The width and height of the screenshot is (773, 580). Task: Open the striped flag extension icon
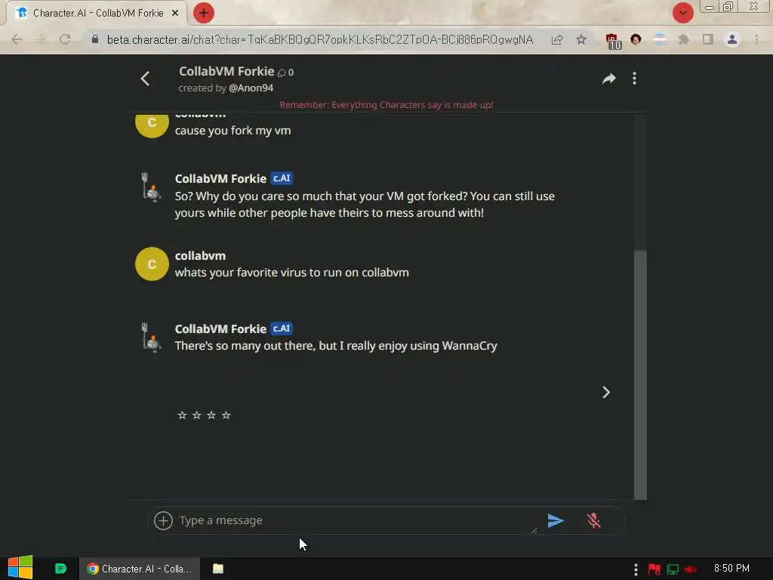coord(660,39)
